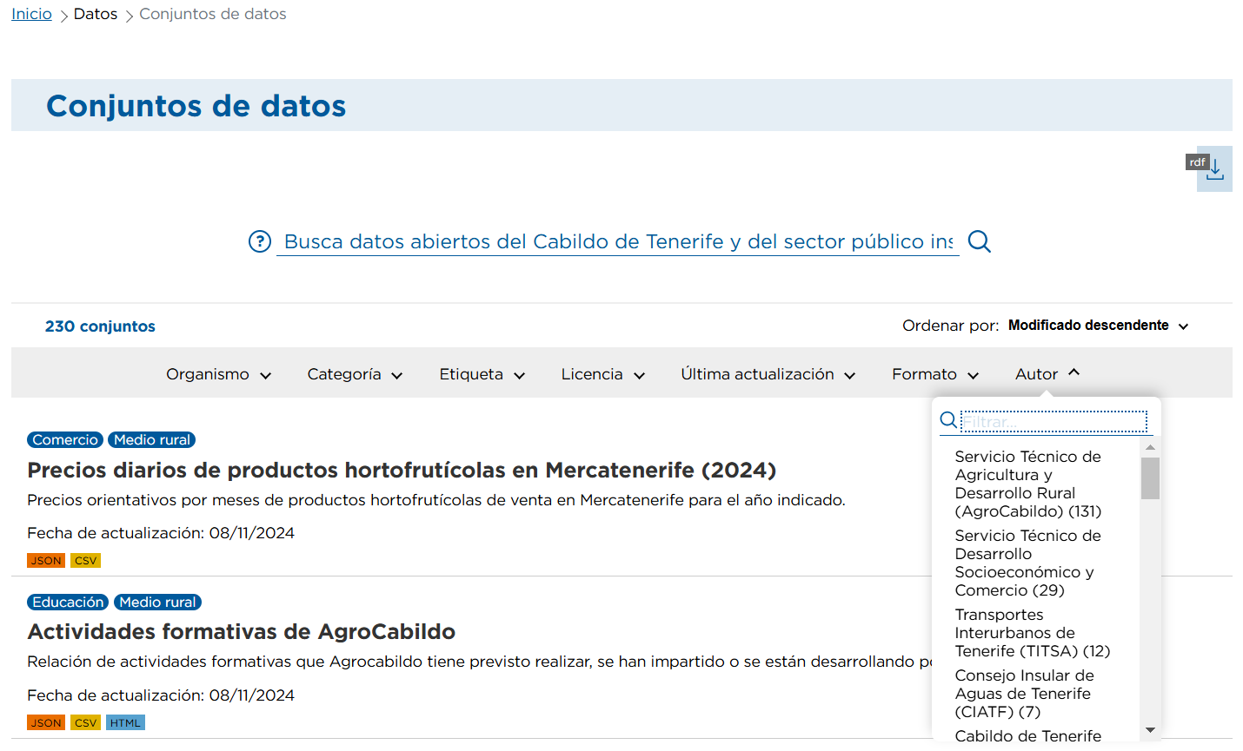Expand the Organismo filter
Screen dimensions: 1243x751
[219, 374]
